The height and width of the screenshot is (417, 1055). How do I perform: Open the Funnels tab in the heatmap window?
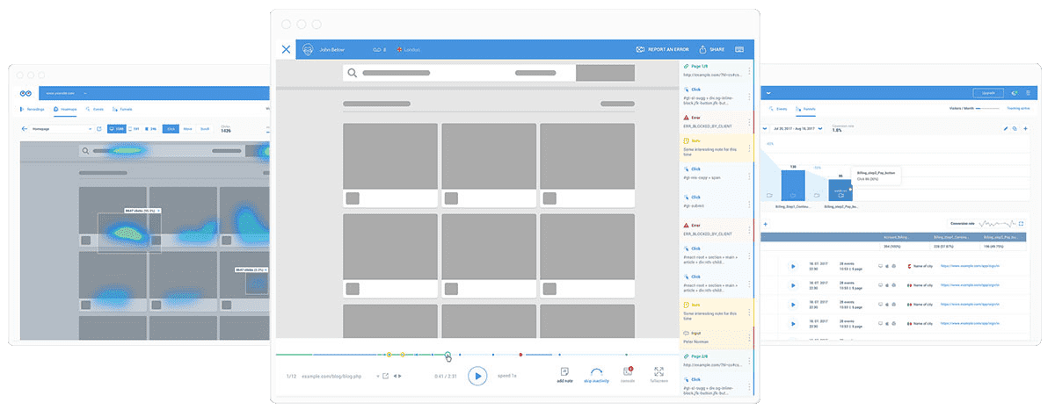pos(124,110)
